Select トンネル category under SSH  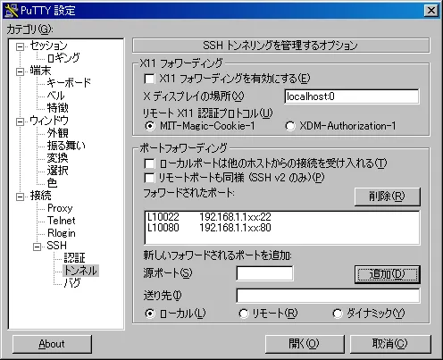[80, 271]
